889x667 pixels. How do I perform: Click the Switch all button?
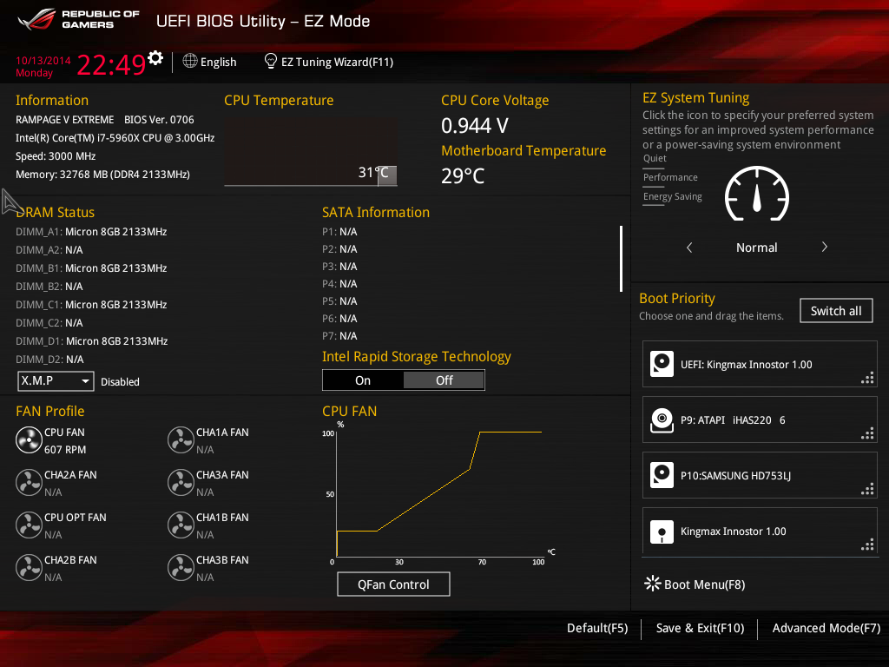pyautogui.click(x=836, y=311)
